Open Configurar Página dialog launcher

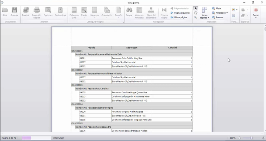(x=123, y=22)
